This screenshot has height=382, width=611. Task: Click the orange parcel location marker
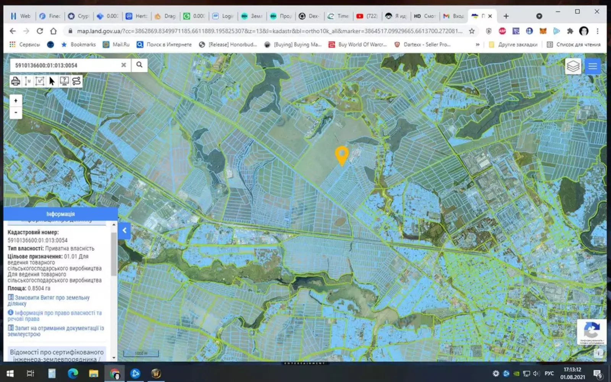(x=342, y=155)
